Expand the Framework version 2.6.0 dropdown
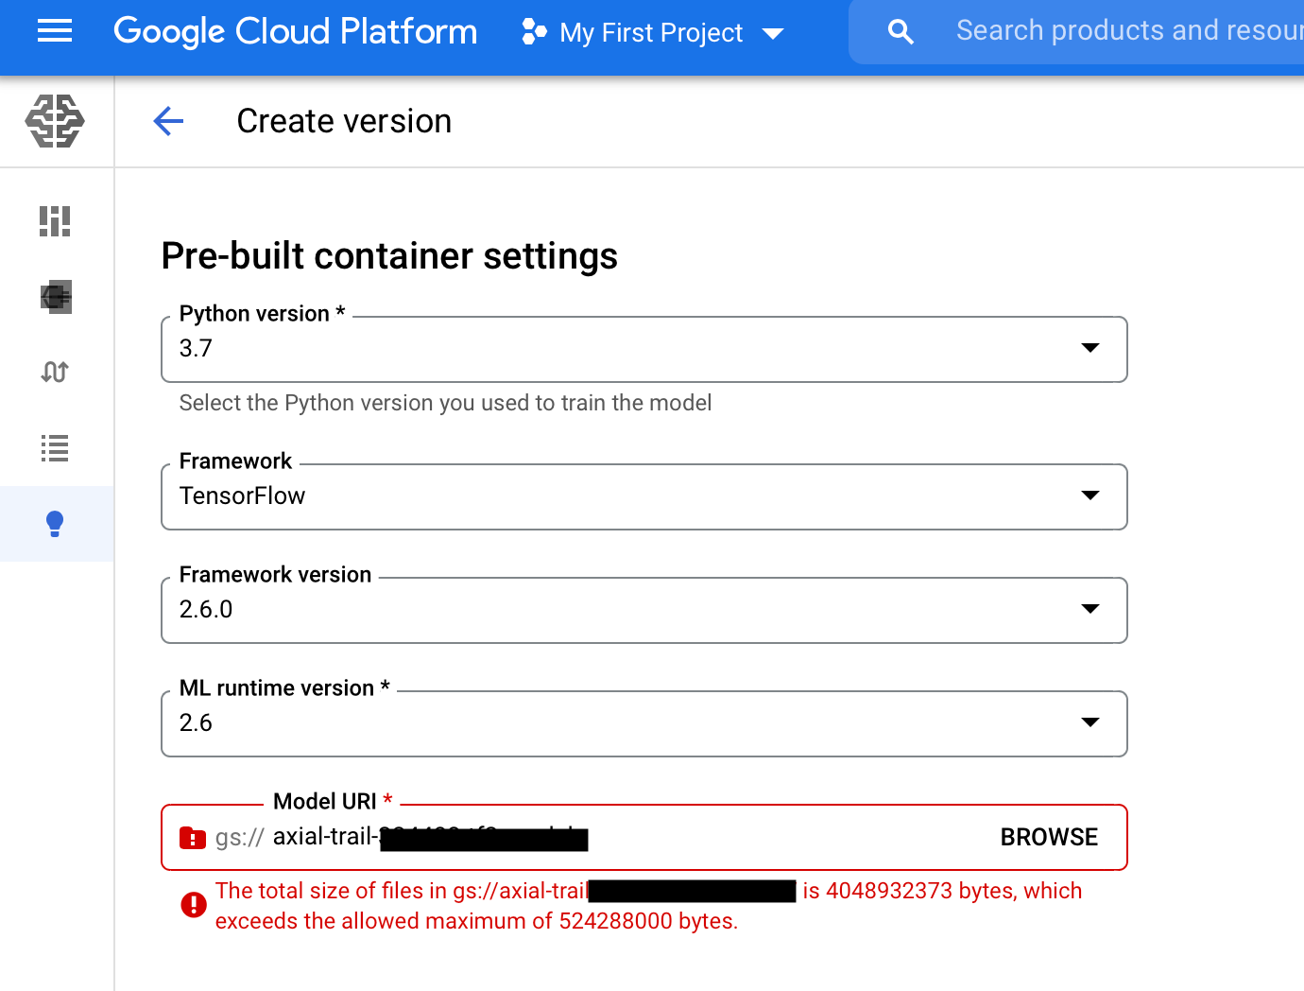1304x991 pixels. coord(643,610)
